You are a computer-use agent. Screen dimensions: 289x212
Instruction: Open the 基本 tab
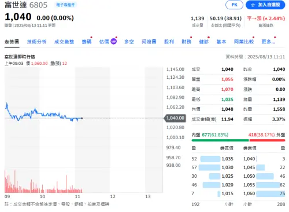pos(221,42)
